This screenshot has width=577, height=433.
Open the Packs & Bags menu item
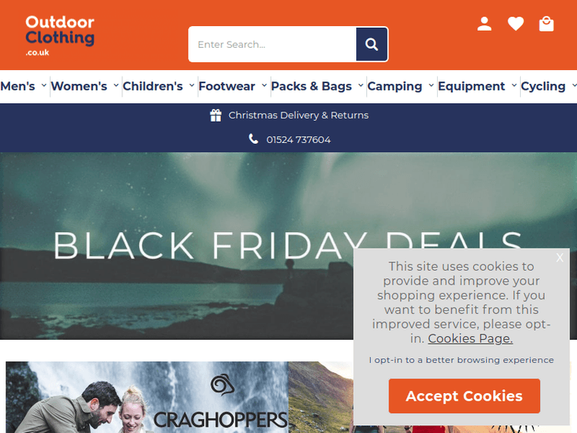click(312, 86)
